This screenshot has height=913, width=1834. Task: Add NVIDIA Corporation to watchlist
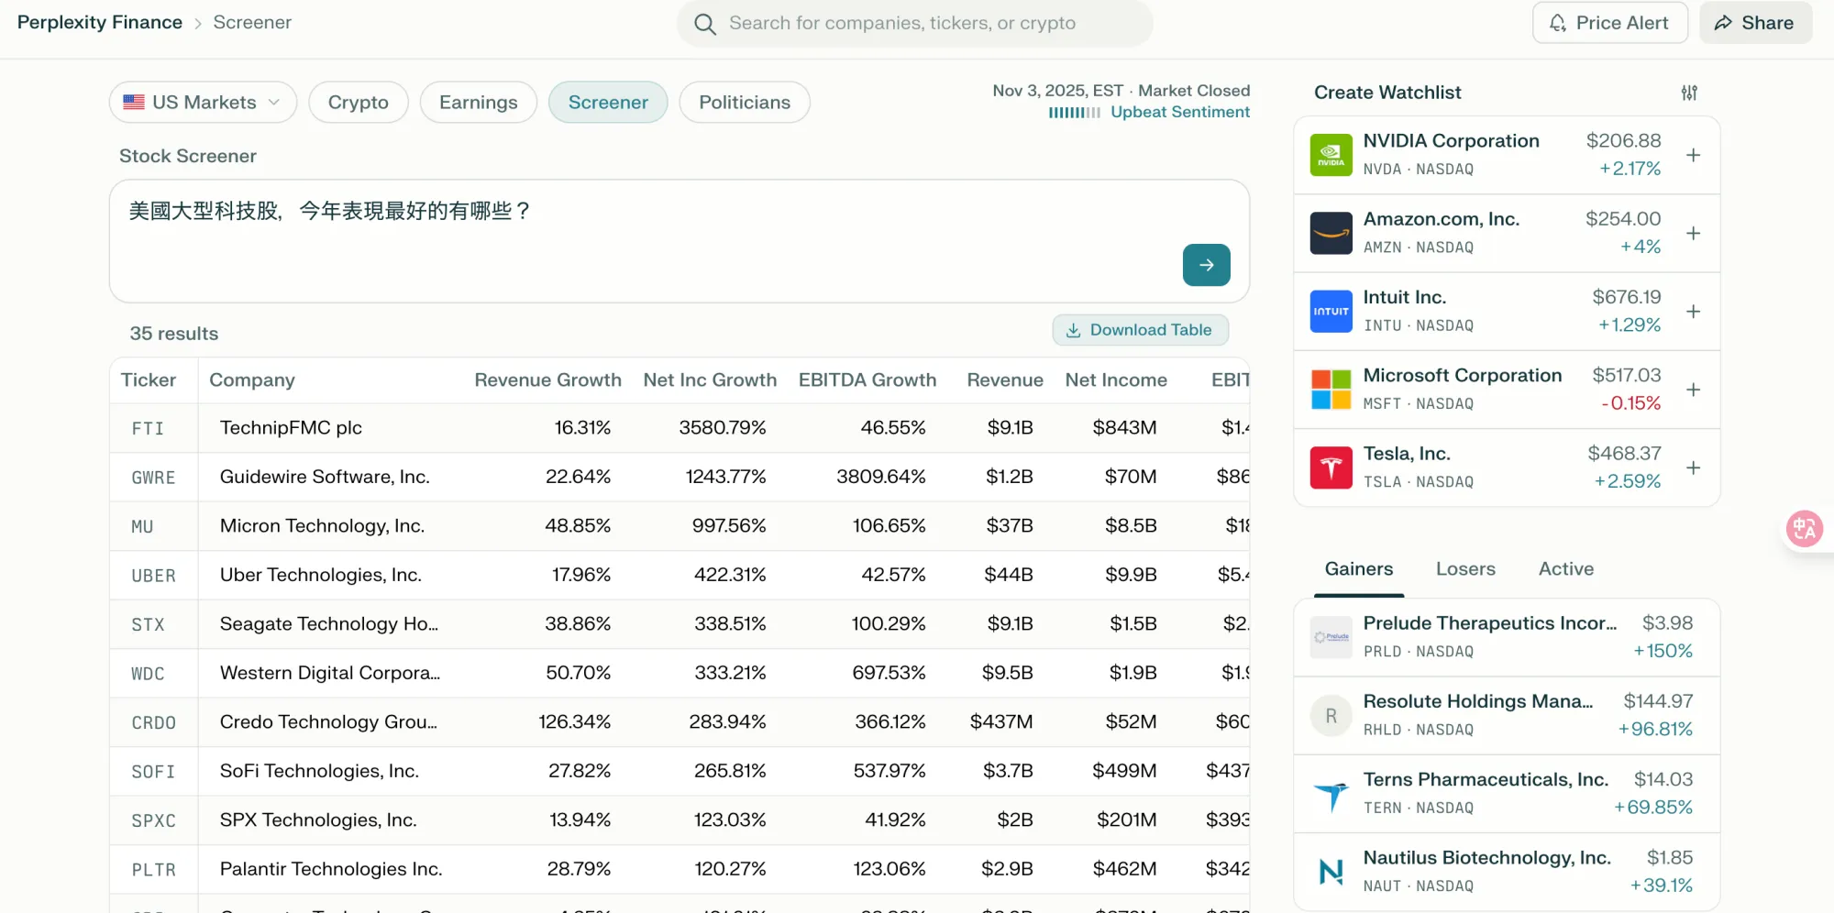coord(1693,155)
